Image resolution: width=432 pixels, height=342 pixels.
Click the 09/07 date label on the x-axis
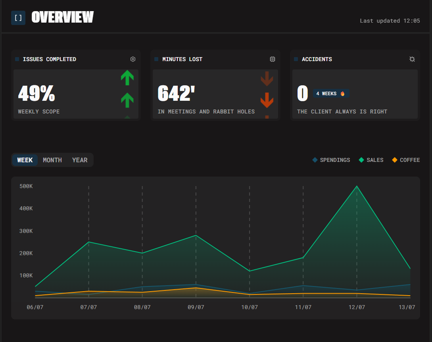tap(196, 307)
